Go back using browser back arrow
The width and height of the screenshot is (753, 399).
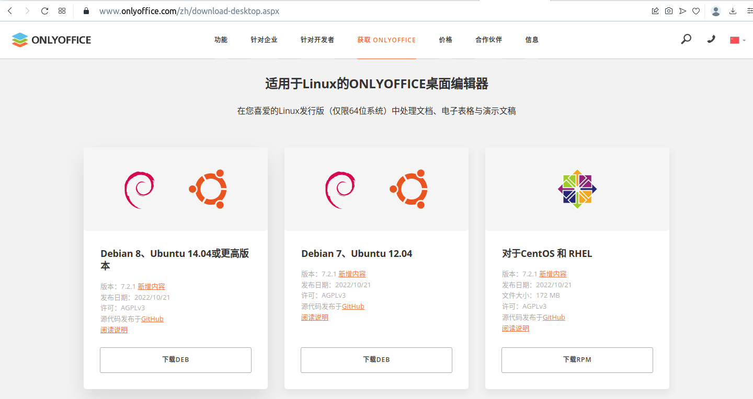point(10,10)
